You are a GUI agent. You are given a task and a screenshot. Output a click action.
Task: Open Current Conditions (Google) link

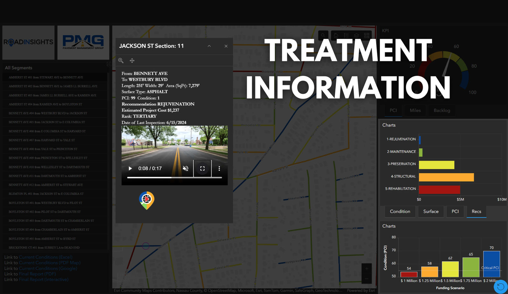click(48, 268)
